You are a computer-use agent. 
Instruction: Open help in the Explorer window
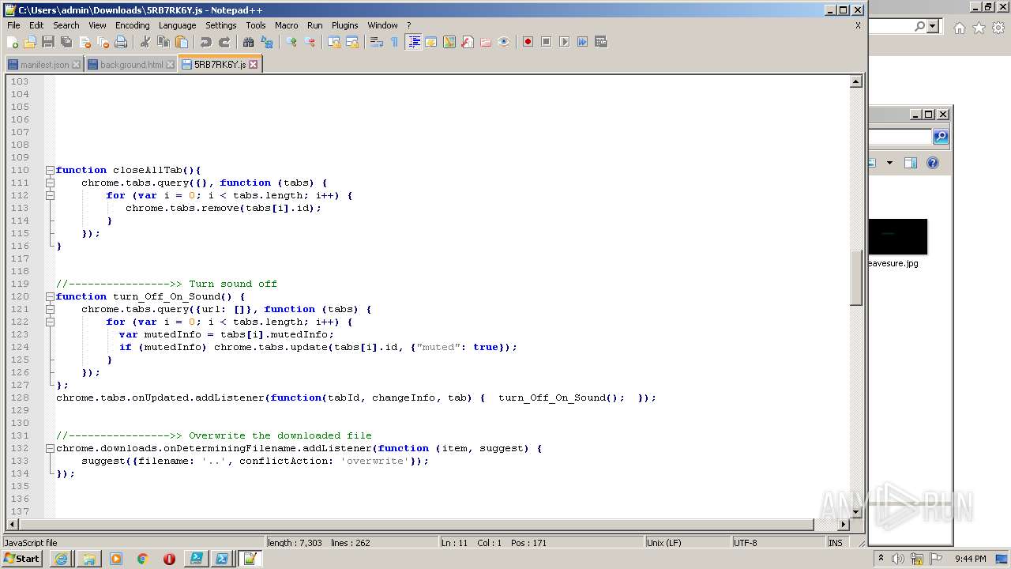point(932,163)
